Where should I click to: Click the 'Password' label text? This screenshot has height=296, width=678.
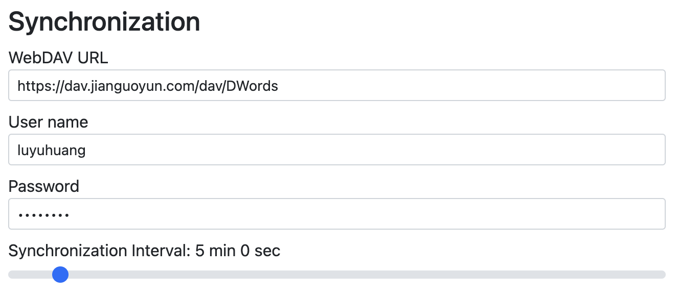(44, 186)
